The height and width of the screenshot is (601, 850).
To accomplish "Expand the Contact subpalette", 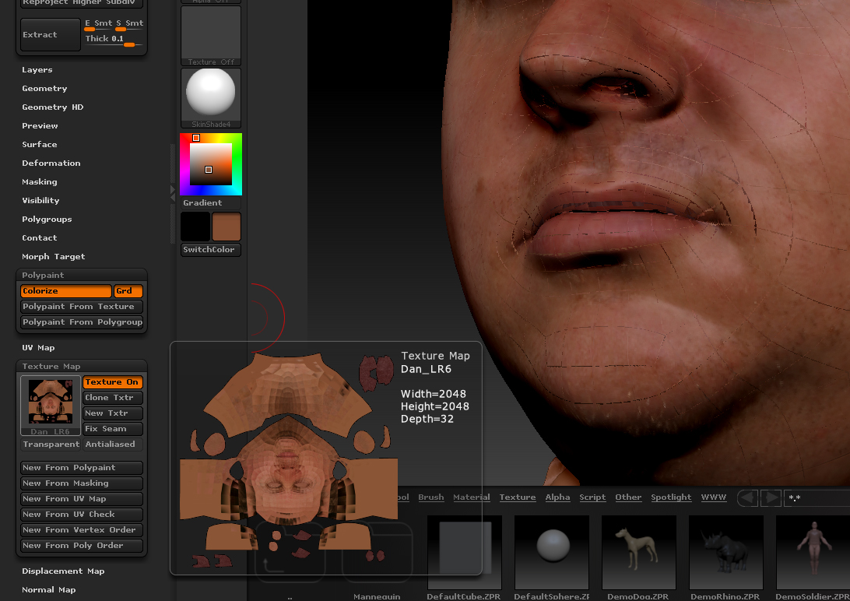I will [39, 238].
